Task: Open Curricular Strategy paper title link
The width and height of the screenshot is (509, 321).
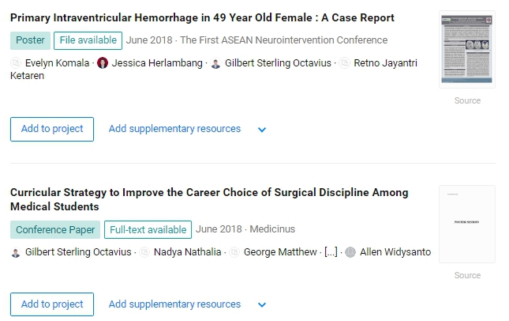Action: click(209, 199)
